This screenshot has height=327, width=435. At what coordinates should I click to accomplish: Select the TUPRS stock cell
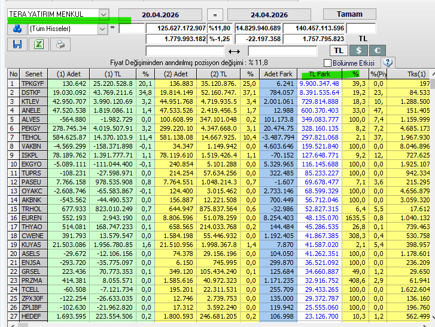[x=34, y=173]
